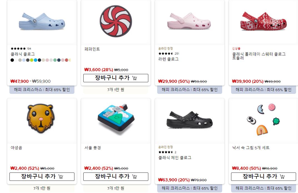The width and height of the screenshot is (298, 193).
Task: Click the 해피 크리스마스 promo banner under 라렌 클로그
Action: click(x=190, y=90)
